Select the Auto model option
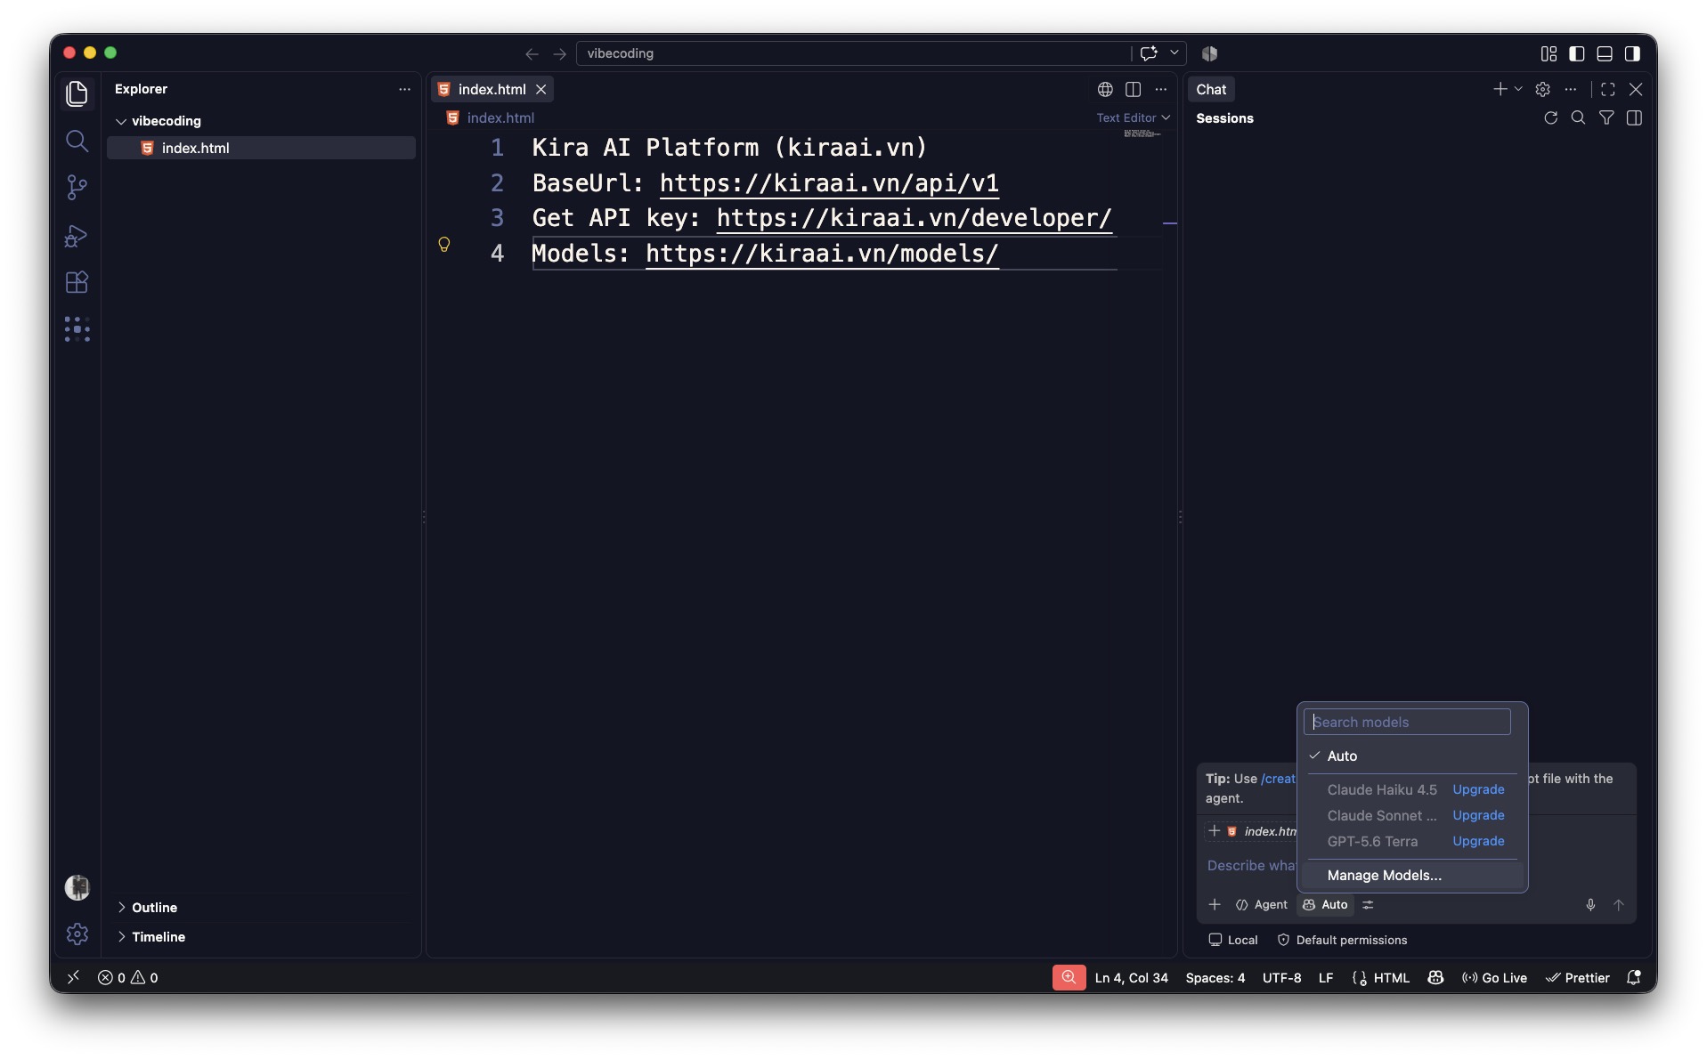 1412,756
